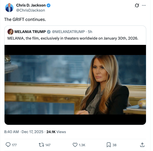Play the MELANIA film trailer video
Image resolution: width=153 pixels, height=151 pixels.
[75, 85]
